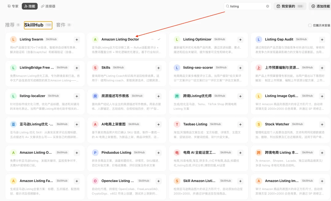Add the Amazon Listing O... skill
331x201 pixels.
pos(77,153)
